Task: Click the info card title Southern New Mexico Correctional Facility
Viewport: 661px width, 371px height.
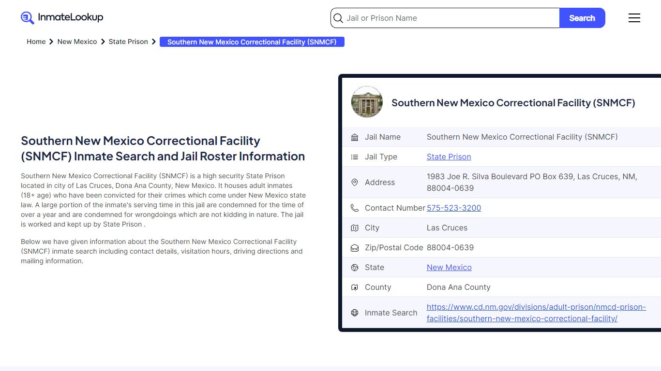Action: 513,102
